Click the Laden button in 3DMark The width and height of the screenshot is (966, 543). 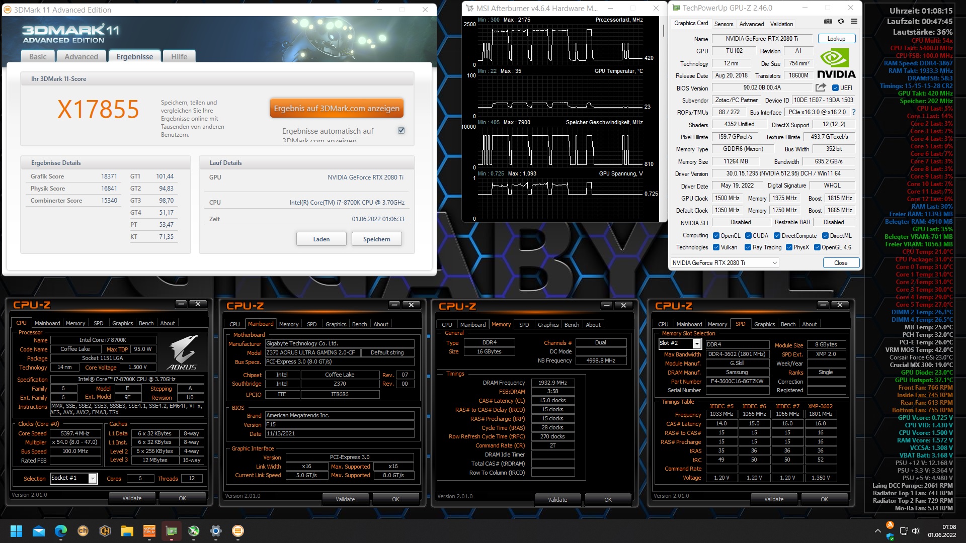(321, 239)
